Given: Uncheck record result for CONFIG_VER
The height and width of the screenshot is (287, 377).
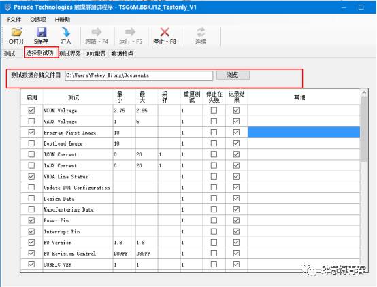Looking at the screenshot, I should [x=236, y=265].
